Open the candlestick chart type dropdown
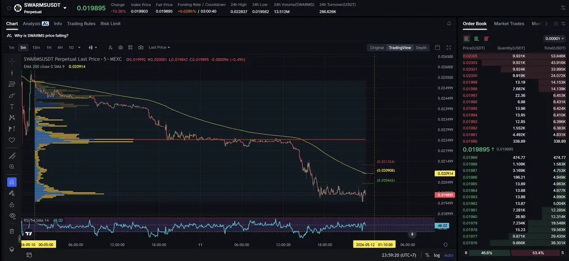This screenshot has height=261, width=569. tap(93, 47)
